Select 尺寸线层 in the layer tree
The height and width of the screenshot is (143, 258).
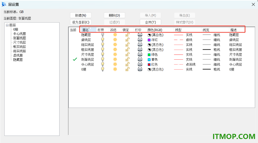(x=19, y=43)
